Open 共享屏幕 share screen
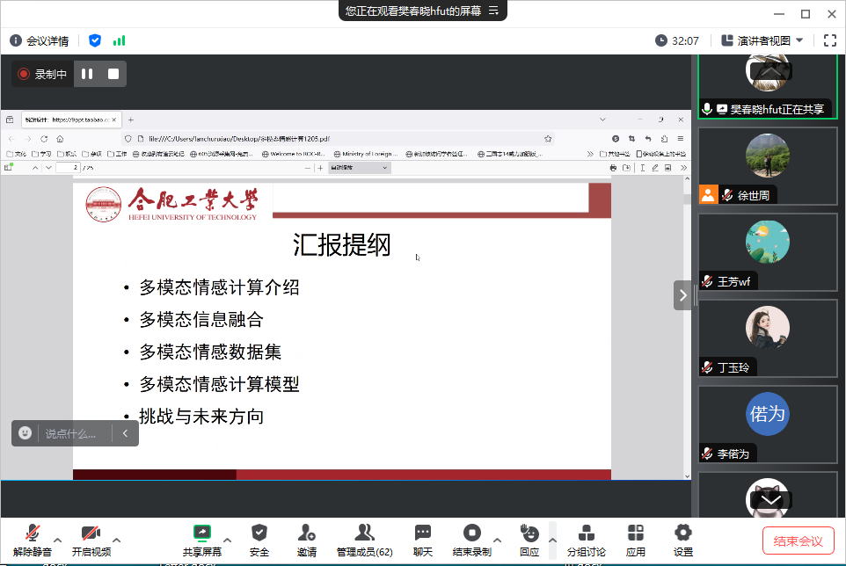Image resolution: width=846 pixels, height=566 pixels. [201, 533]
